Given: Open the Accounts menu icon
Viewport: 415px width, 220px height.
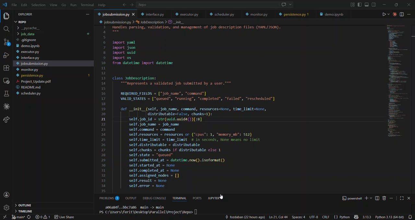Looking at the screenshot, I should pos(6,195).
